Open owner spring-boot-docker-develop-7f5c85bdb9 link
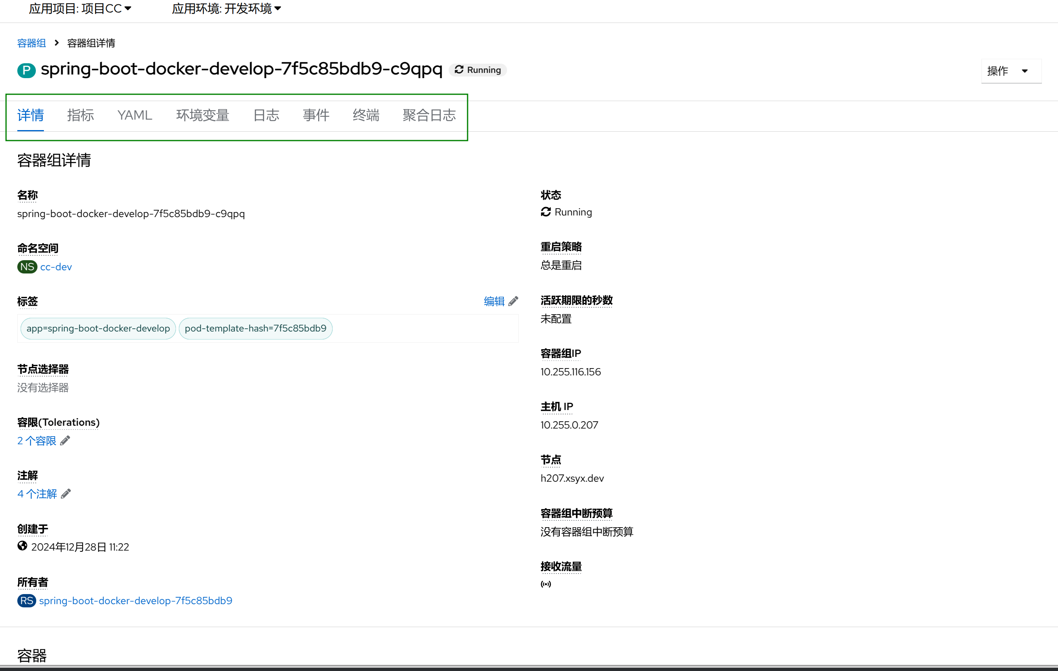This screenshot has width=1058, height=671. (135, 601)
